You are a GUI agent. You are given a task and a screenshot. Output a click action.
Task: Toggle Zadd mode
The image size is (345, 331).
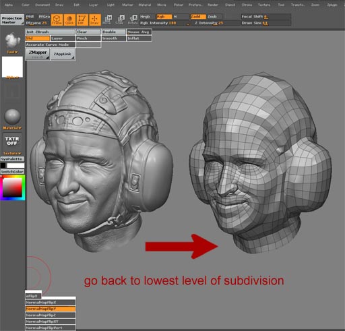[198, 17]
